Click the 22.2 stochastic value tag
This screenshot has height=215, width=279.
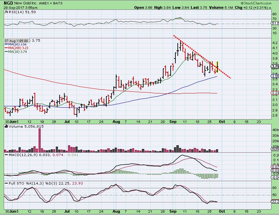[x=275, y=201]
